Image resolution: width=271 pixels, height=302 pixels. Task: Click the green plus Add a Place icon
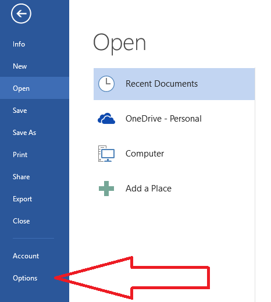[x=106, y=189]
